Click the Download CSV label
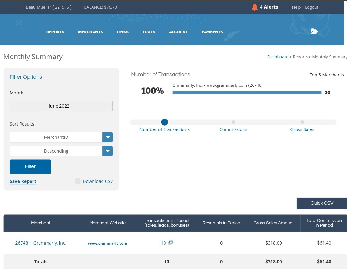 coord(98,181)
